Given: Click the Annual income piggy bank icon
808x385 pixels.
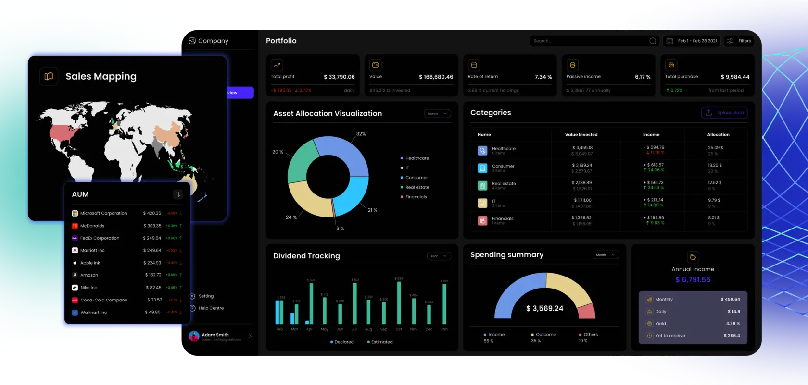Looking at the screenshot, I should 693,257.
